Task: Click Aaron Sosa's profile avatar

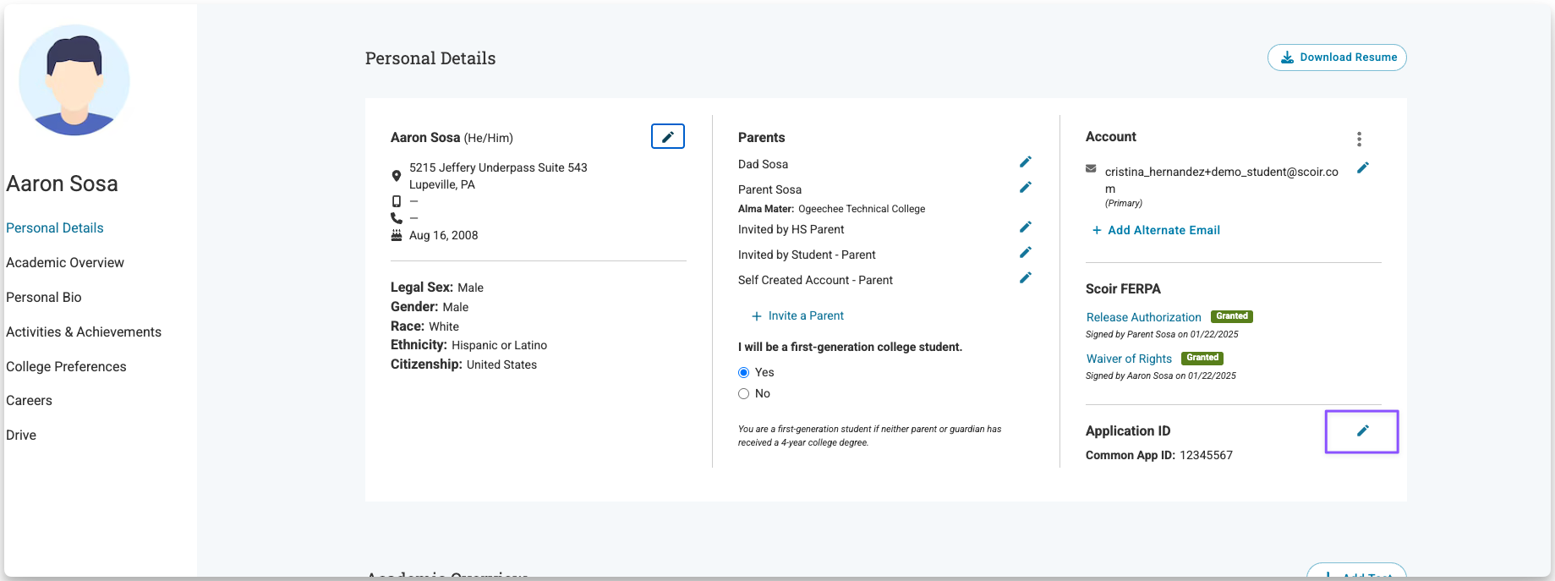Action: [74, 80]
